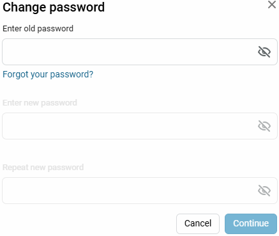Viewport: 279px width, 236px height.
Task: Click the Enter new password label
Action: click(40, 103)
